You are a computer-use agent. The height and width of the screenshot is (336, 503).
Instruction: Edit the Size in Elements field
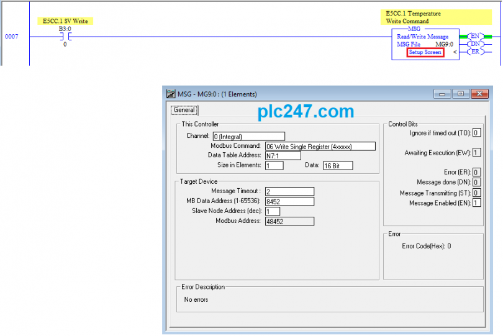[274, 166]
